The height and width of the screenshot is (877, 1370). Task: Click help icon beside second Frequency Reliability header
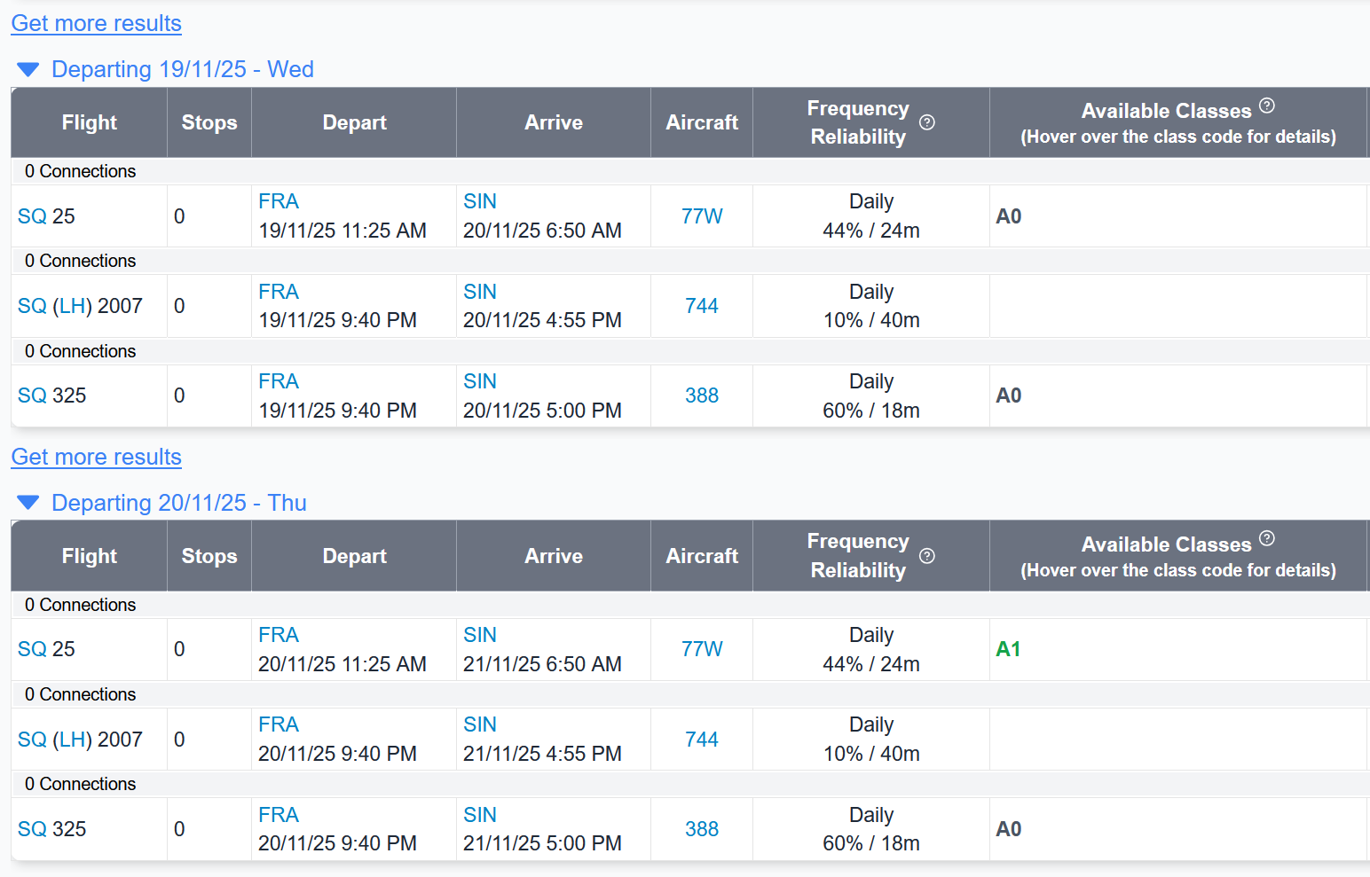pos(926,556)
